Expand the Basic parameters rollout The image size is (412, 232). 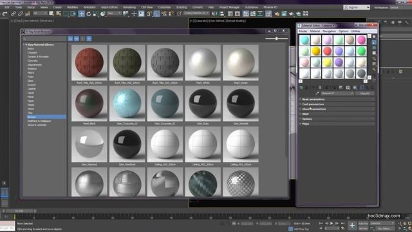[337, 99]
